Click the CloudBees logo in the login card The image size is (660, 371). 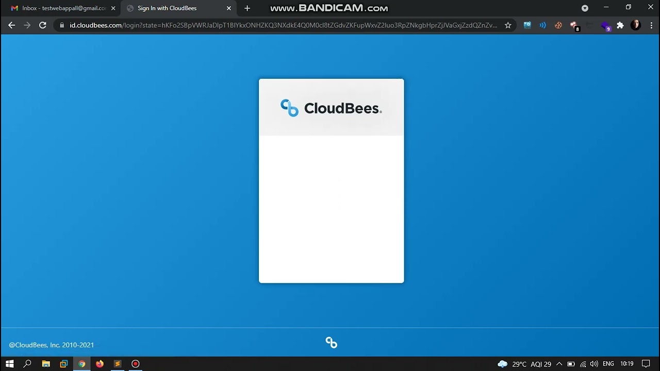tap(331, 108)
